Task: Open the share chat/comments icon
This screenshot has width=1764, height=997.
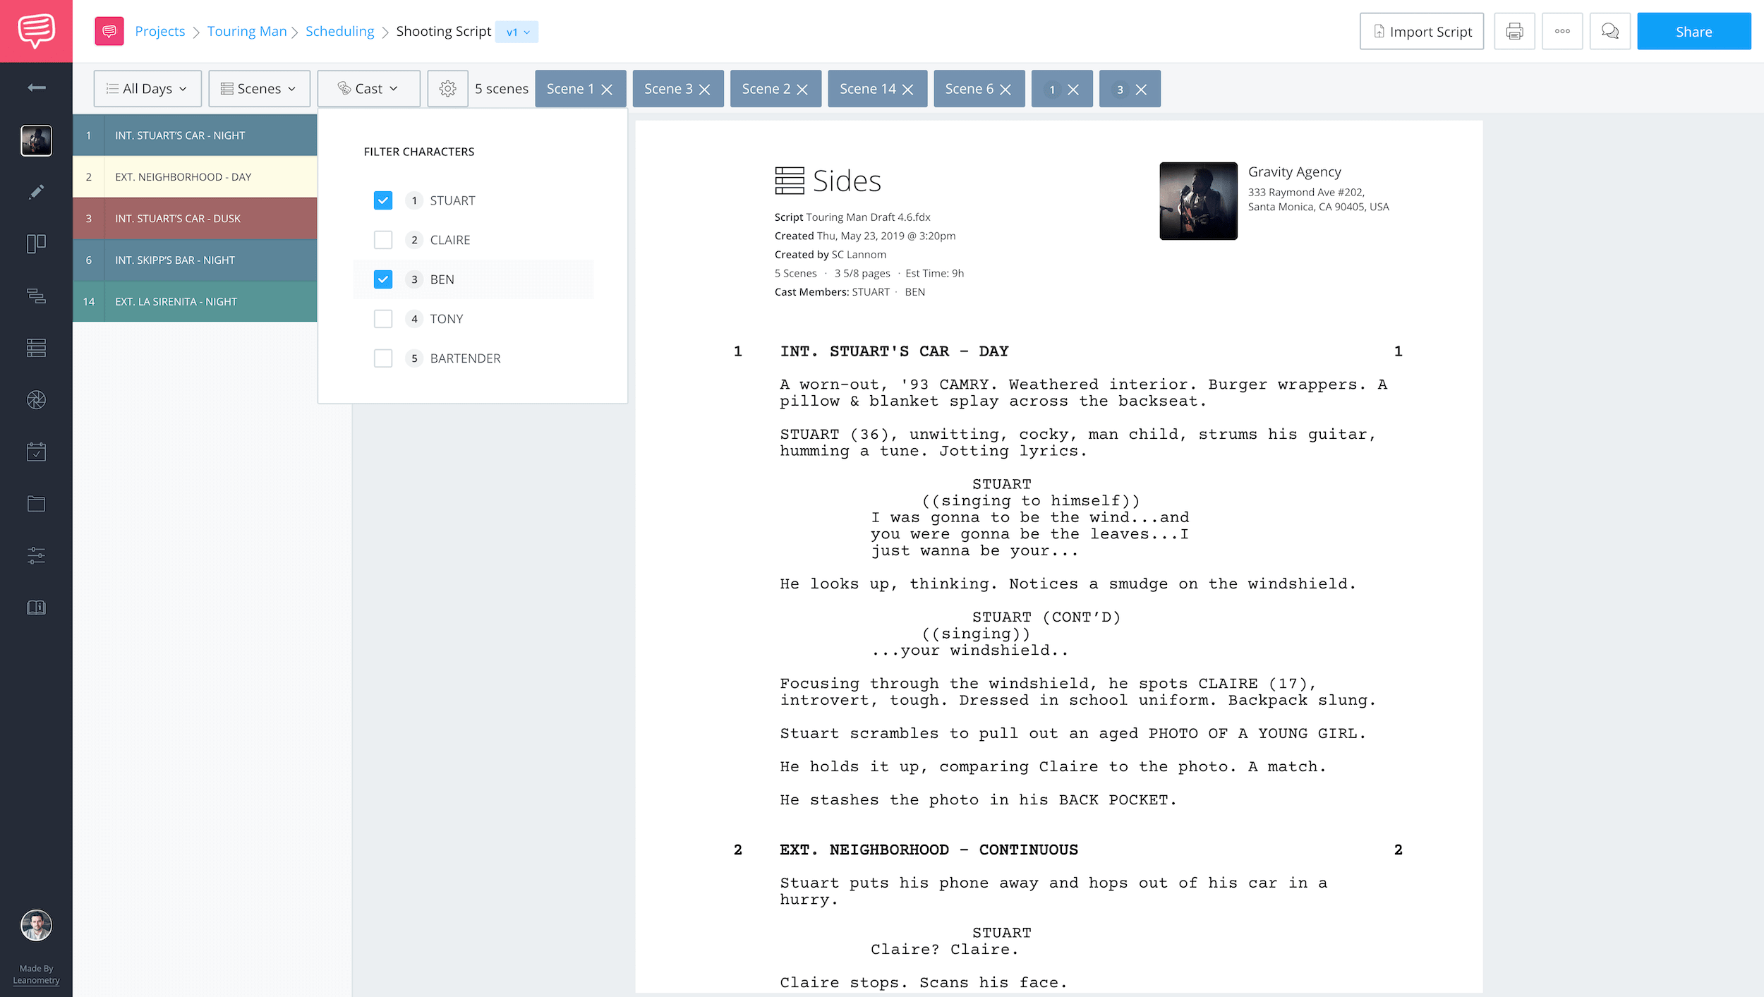Action: coord(1610,30)
